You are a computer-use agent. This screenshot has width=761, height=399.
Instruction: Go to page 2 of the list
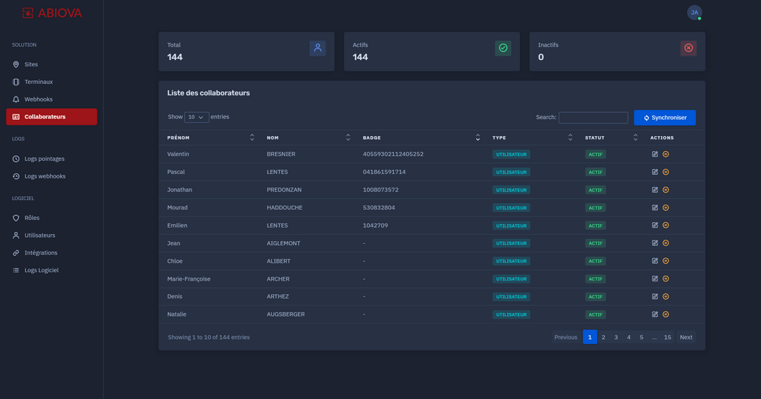pos(603,337)
